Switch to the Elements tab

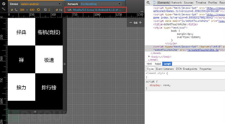point(163,3)
